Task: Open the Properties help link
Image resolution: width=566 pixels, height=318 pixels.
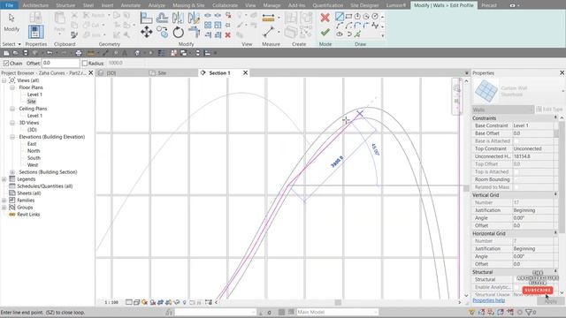Action: point(489,300)
